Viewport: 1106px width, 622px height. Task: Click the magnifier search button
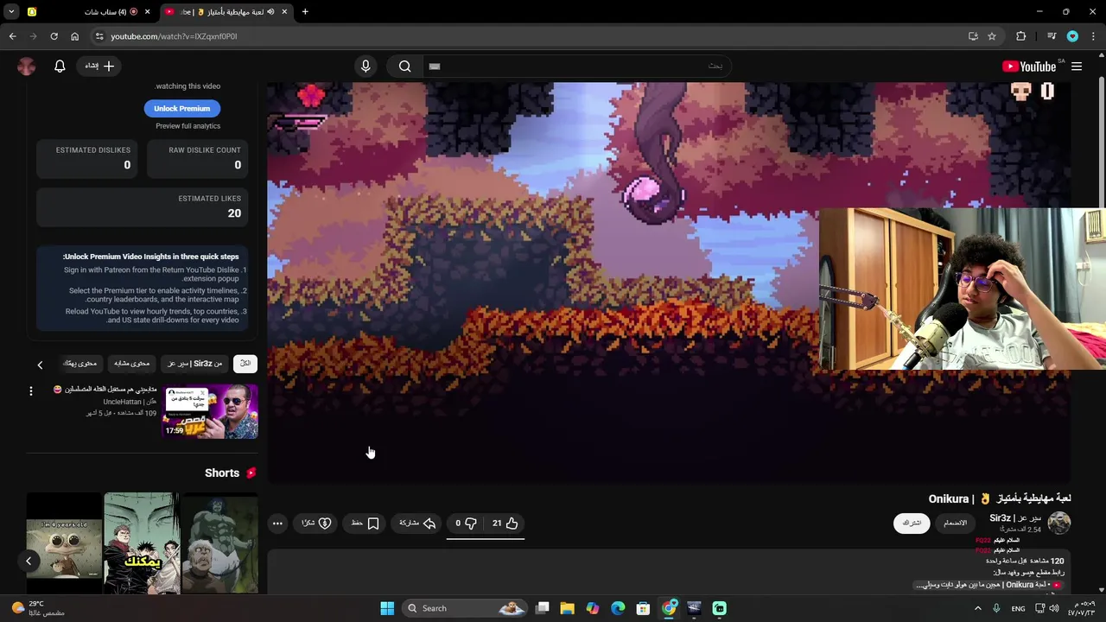[405, 67]
